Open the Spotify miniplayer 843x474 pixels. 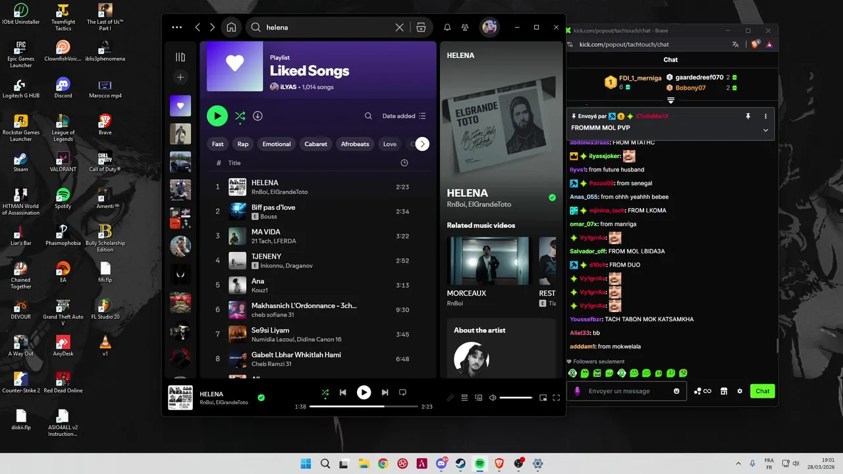[543, 398]
